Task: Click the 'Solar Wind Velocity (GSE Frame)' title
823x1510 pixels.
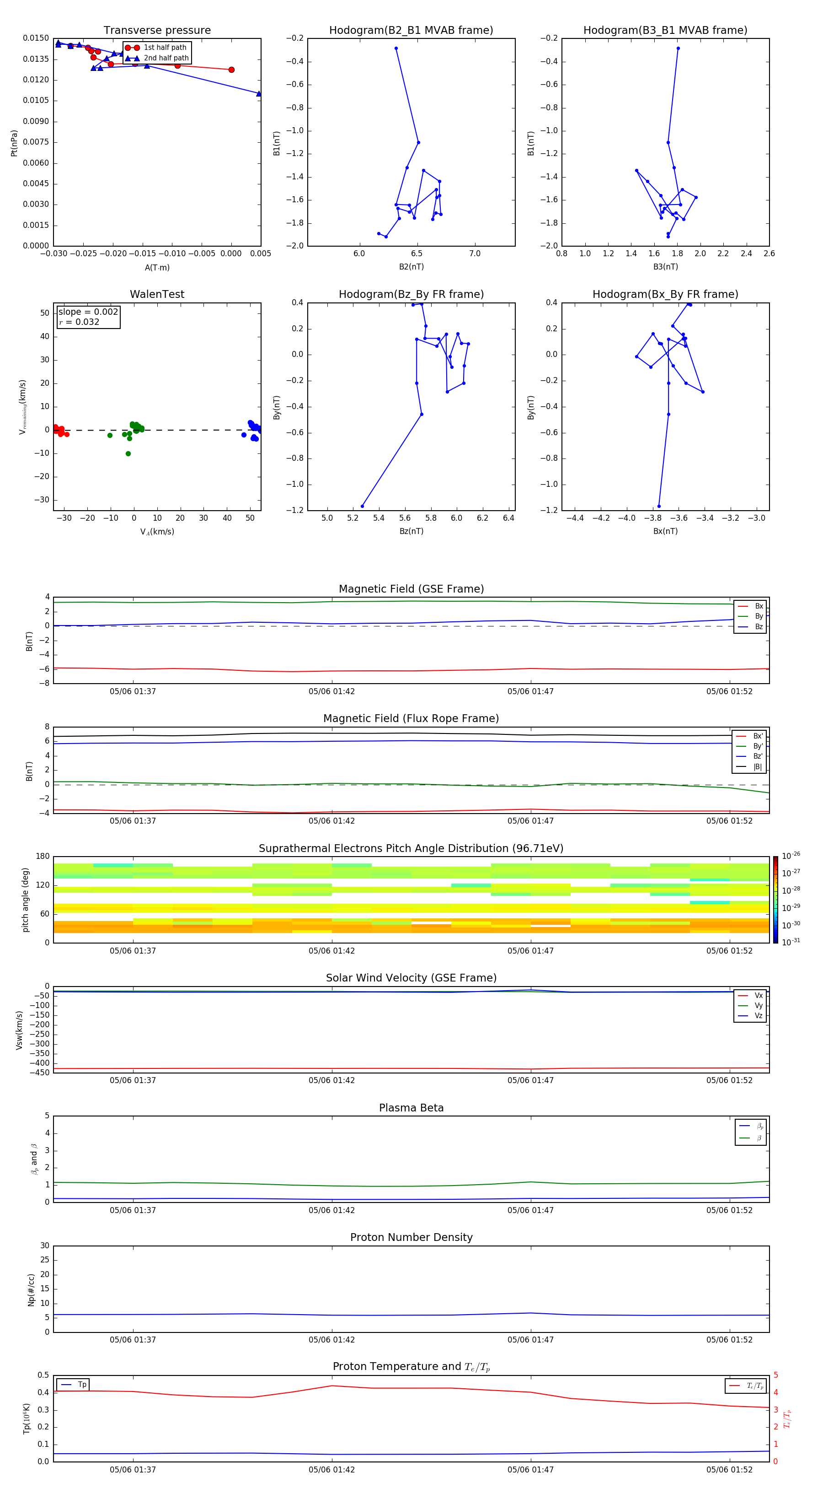Action: pyautogui.click(x=411, y=978)
